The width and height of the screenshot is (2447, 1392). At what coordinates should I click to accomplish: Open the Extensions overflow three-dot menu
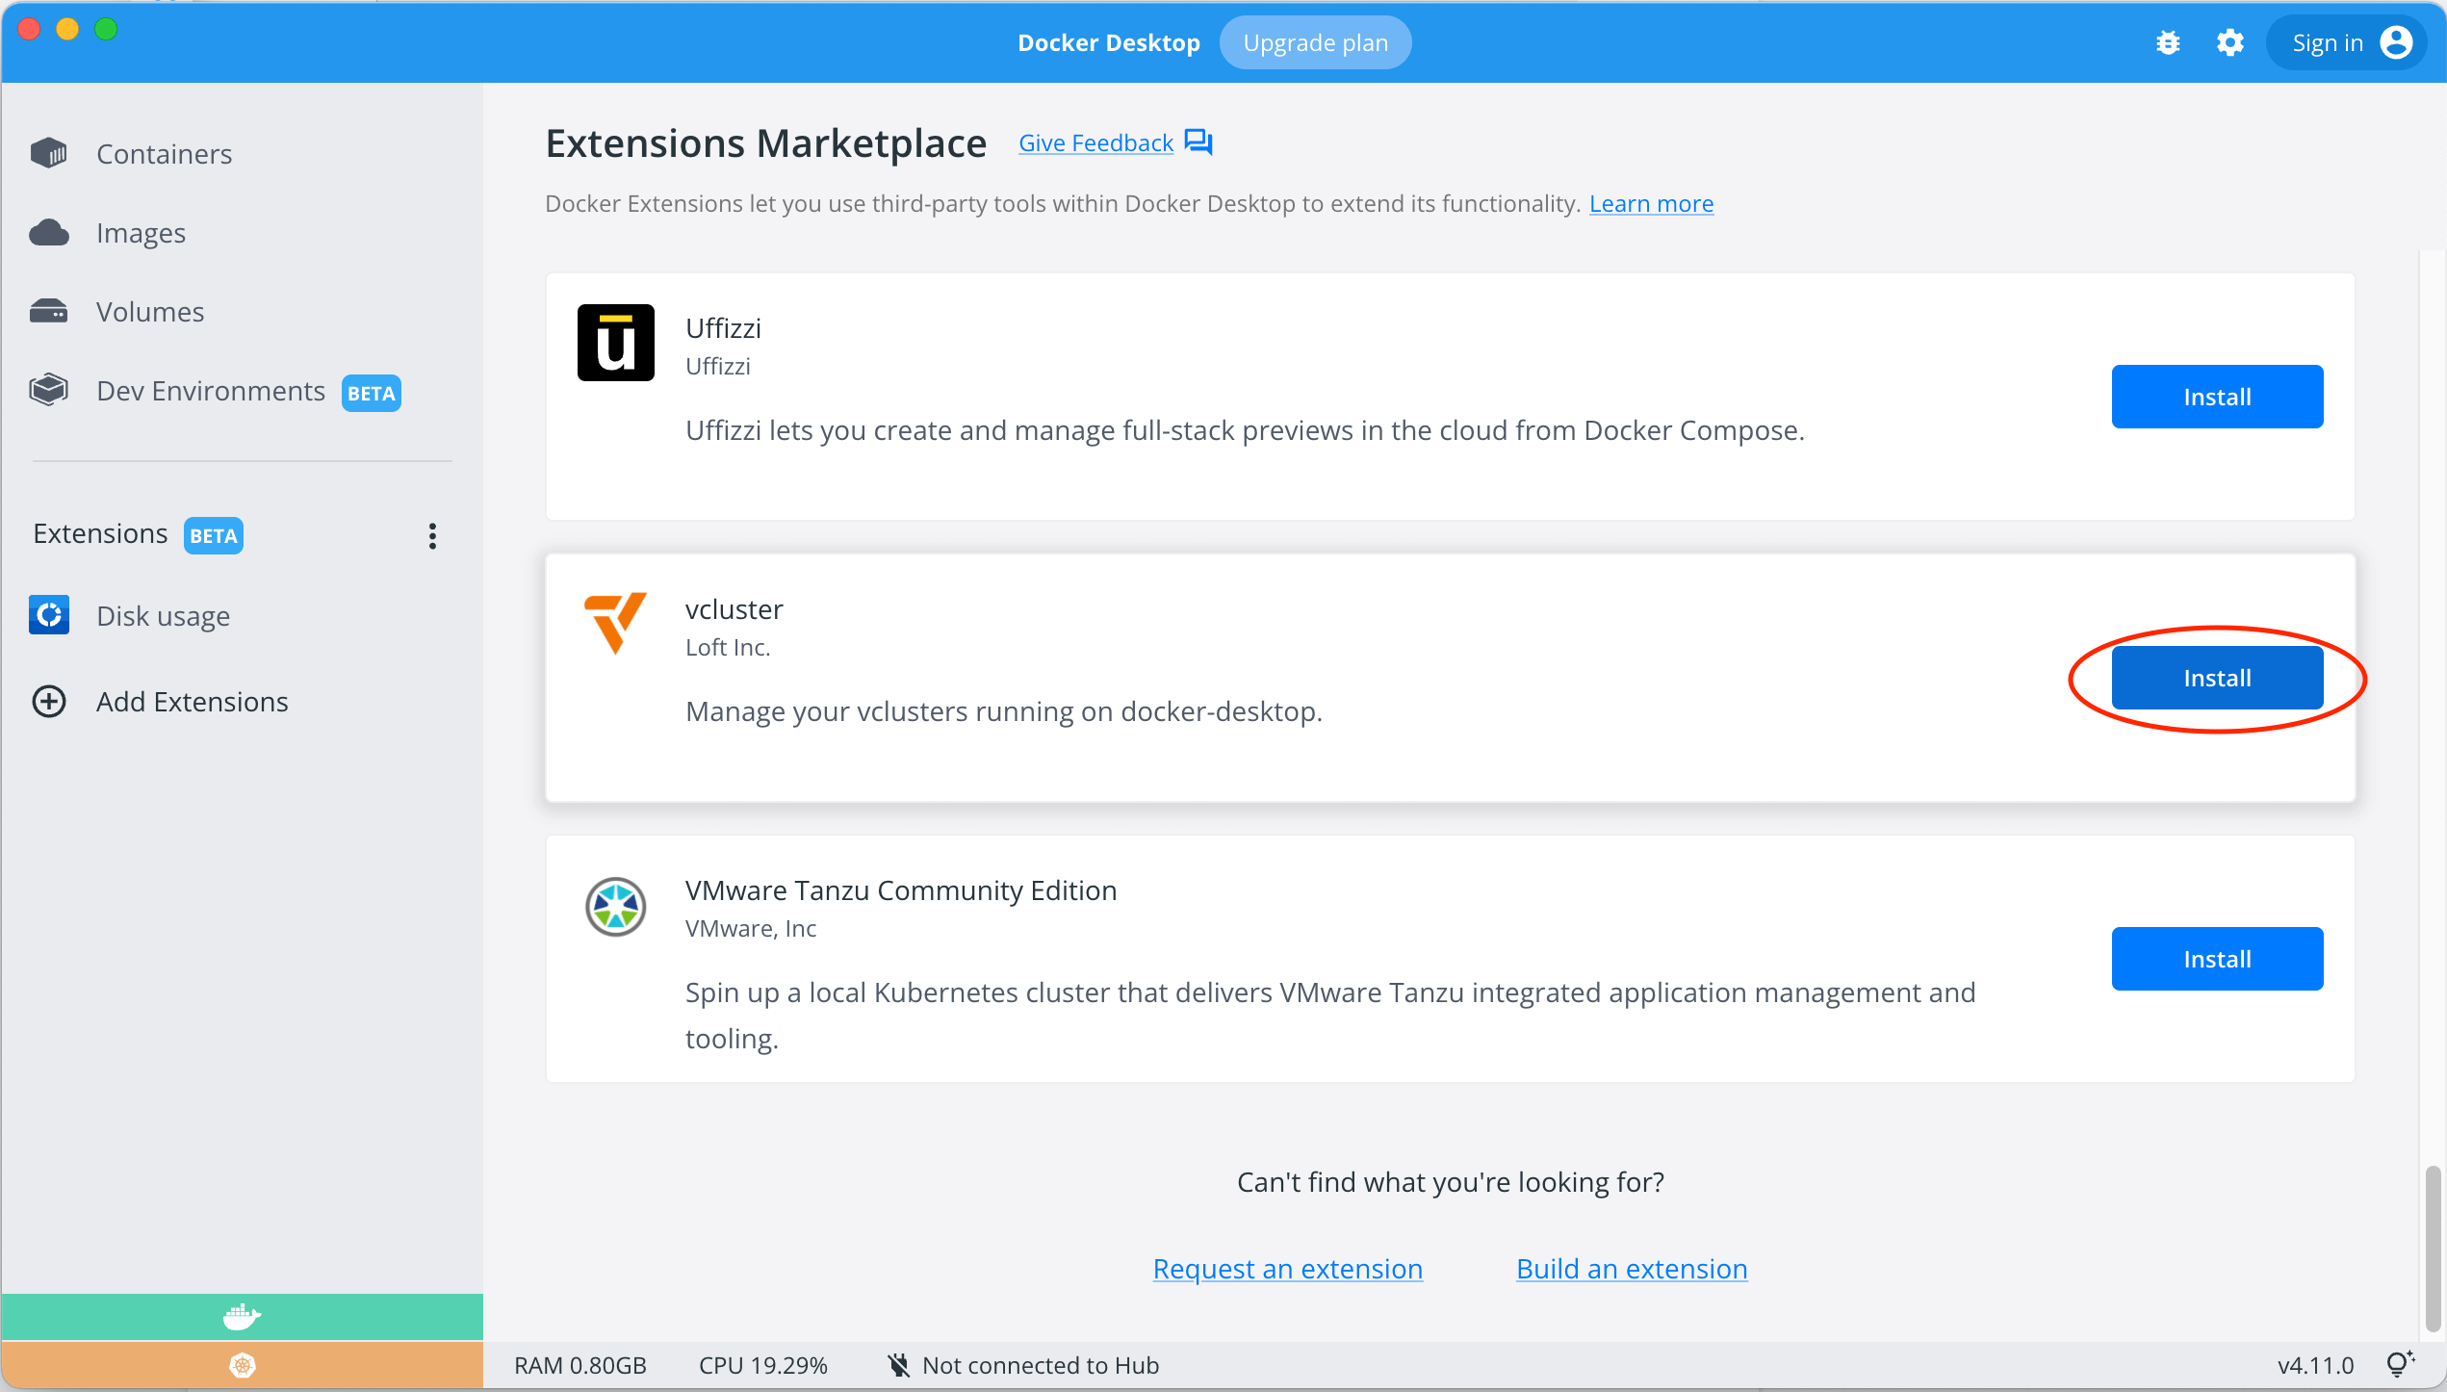(431, 535)
